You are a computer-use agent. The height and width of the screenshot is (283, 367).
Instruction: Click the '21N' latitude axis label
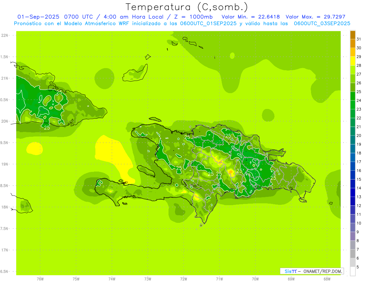[x=5, y=78]
